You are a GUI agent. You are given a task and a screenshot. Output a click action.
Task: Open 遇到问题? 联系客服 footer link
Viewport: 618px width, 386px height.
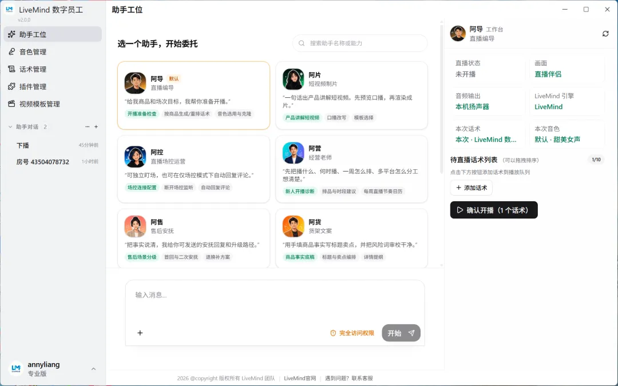click(349, 378)
